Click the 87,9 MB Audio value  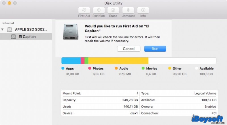pos(125,74)
